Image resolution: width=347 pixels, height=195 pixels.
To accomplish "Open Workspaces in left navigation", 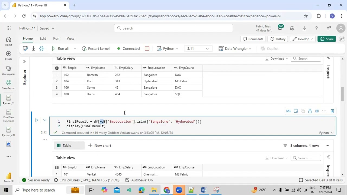I will tap(9, 71).
